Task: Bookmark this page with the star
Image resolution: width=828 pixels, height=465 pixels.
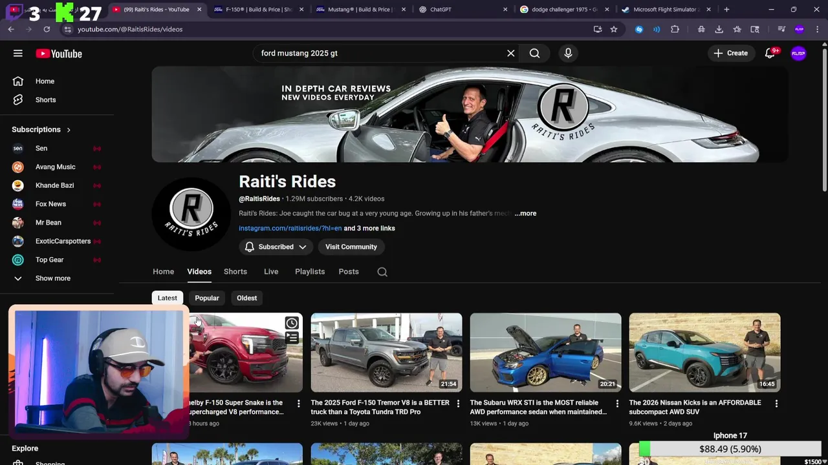Action: pos(614,29)
